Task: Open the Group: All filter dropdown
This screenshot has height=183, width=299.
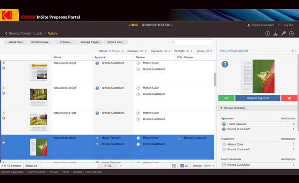Action: (204, 51)
